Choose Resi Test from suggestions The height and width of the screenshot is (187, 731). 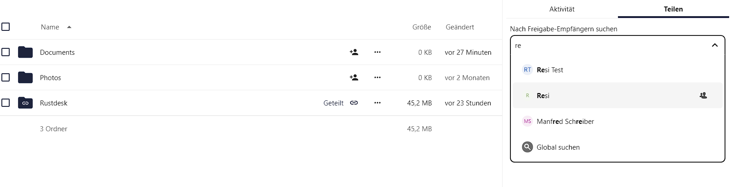pos(550,70)
